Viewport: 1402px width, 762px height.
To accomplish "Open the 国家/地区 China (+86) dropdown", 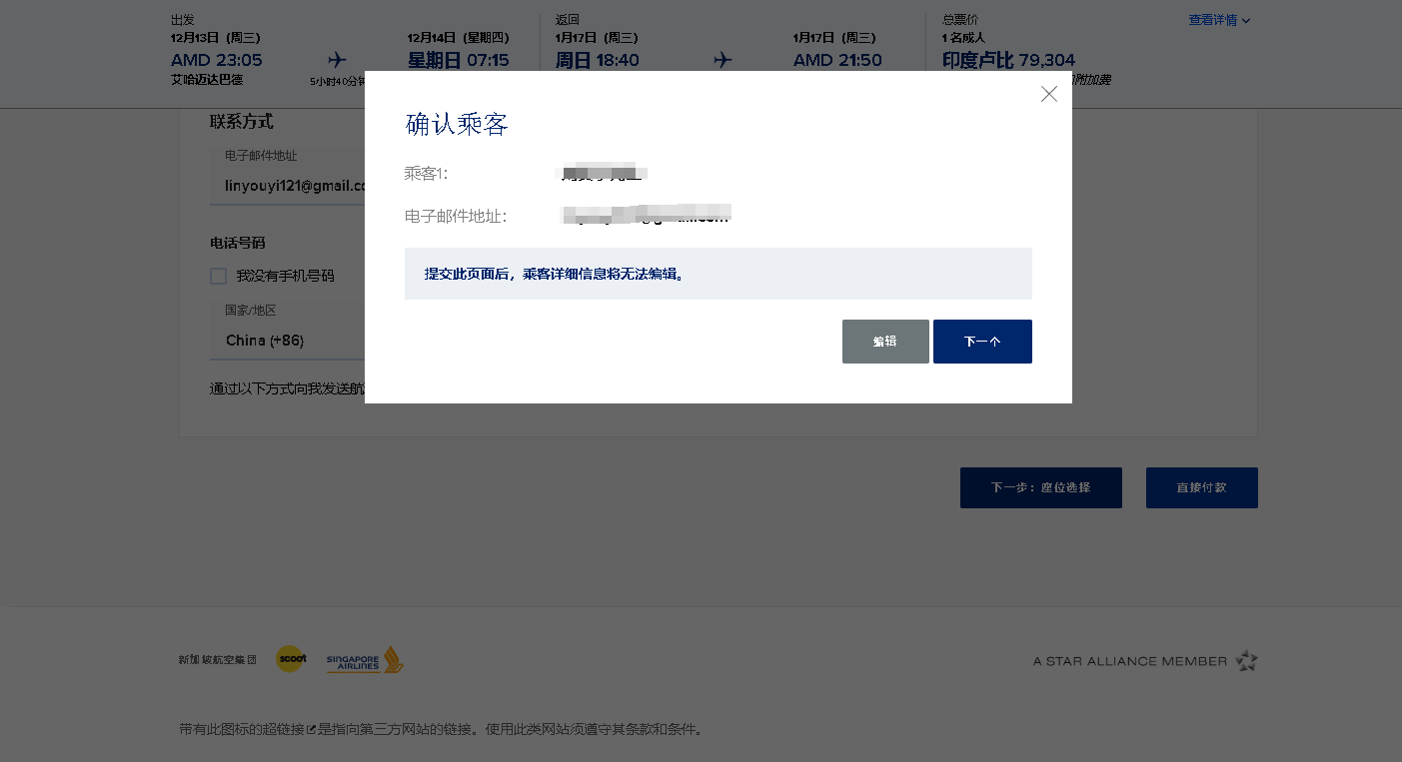I will pyautogui.click(x=288, y=332).
